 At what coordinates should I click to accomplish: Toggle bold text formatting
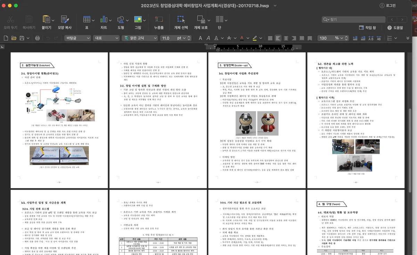[x=201, y=38]
